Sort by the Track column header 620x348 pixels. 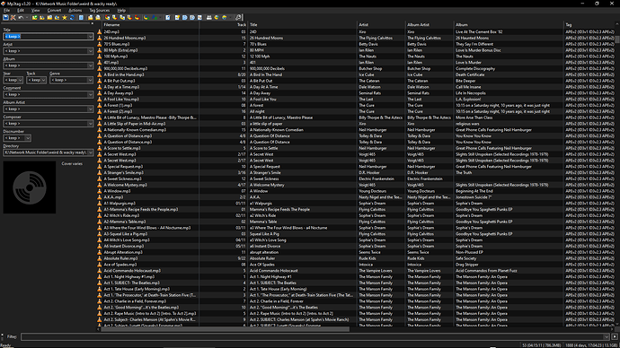point(224,24)
